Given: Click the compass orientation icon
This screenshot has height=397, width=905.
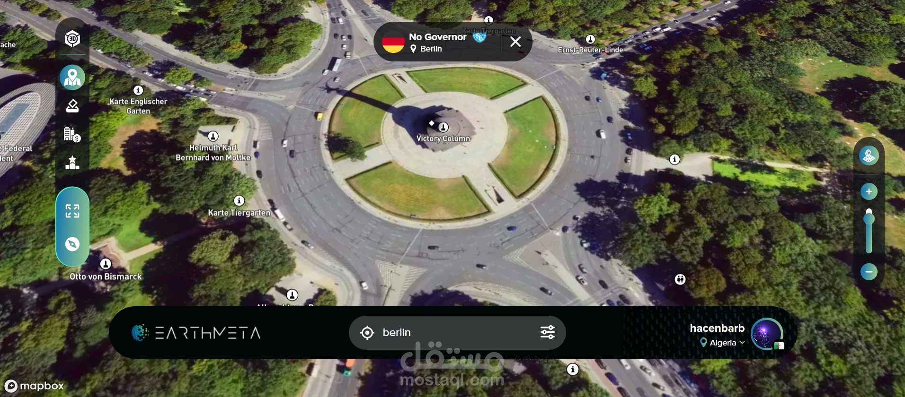Looking at the screenshot, I should [72, 244].
